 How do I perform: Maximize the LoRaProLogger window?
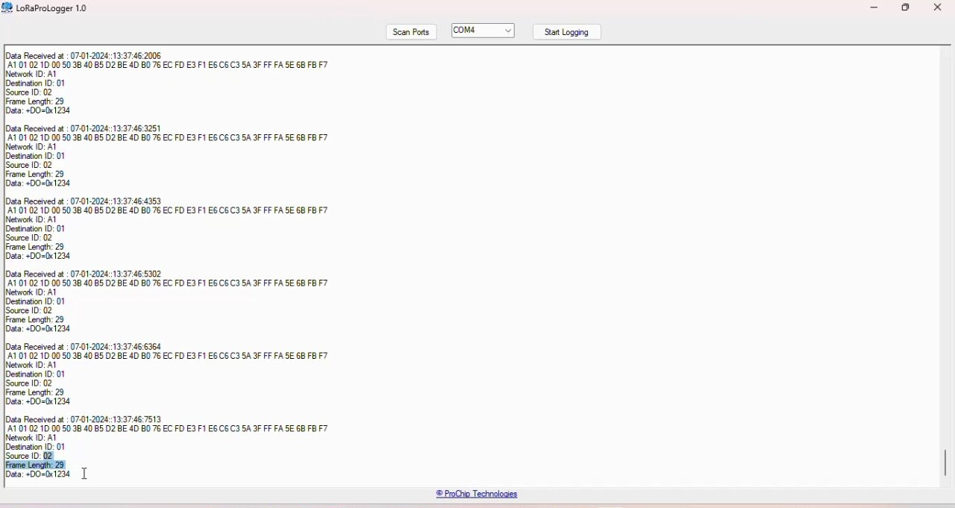pos(907,8)
